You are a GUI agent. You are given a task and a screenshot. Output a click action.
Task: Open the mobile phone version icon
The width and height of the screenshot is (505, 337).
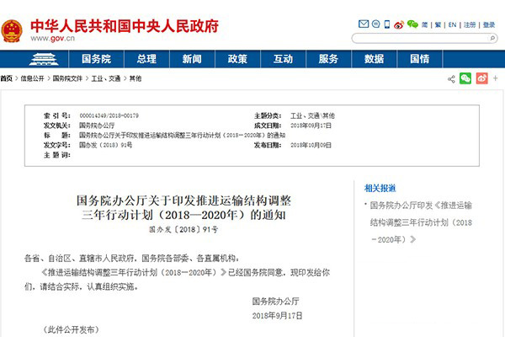pyautogui.click(x=386, y=25)
